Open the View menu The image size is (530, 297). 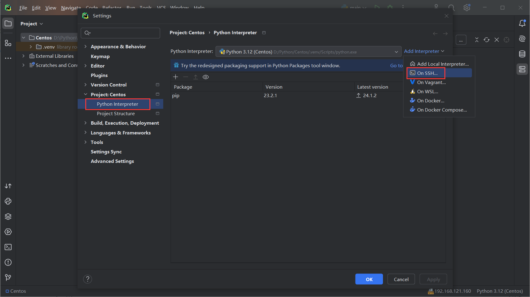51,8
